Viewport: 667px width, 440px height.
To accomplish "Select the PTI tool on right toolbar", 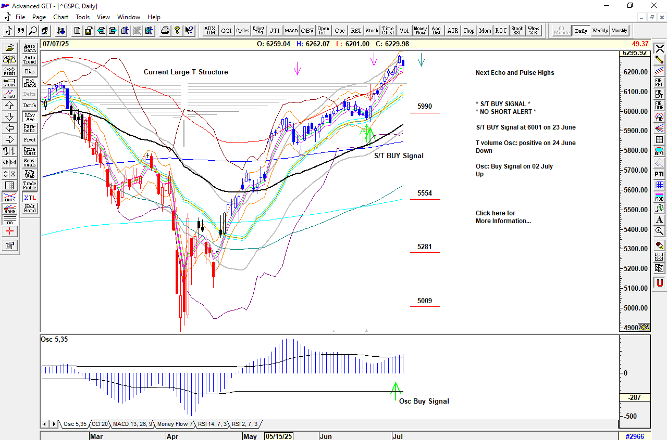I will pyautogui.click(x=660, y=174).
